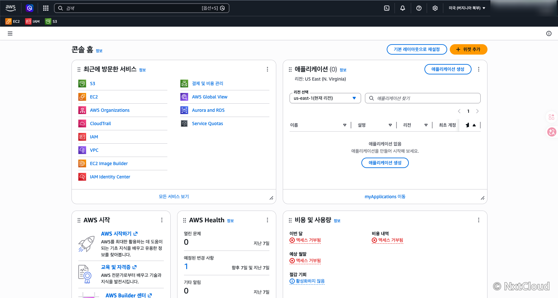
Task: Click 액세스 거부됨 under 이번 달
Action: (x=305, y=240)
